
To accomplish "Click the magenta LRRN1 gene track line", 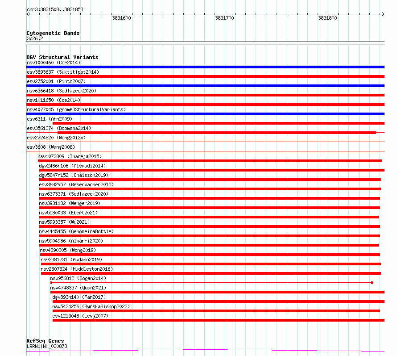I will coord(205,351).
